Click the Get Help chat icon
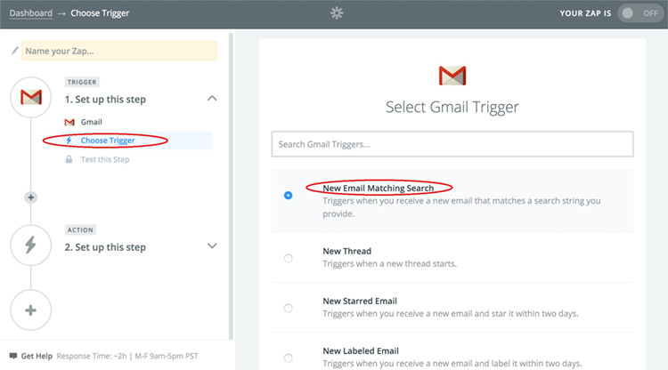The height and width of the screenshot is (370, 668). coord(14,355)
